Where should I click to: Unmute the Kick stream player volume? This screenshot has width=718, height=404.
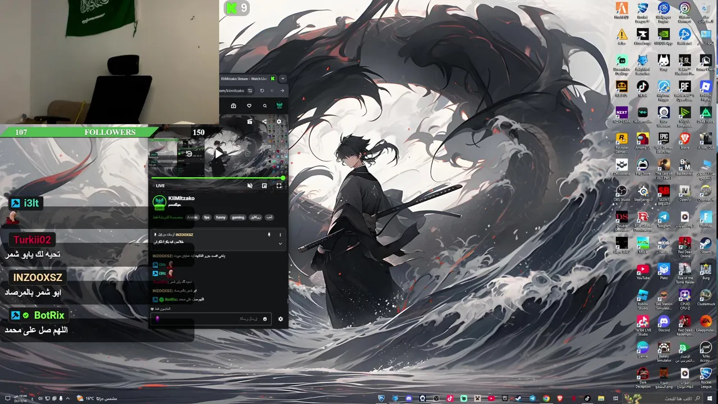(250, 186)
